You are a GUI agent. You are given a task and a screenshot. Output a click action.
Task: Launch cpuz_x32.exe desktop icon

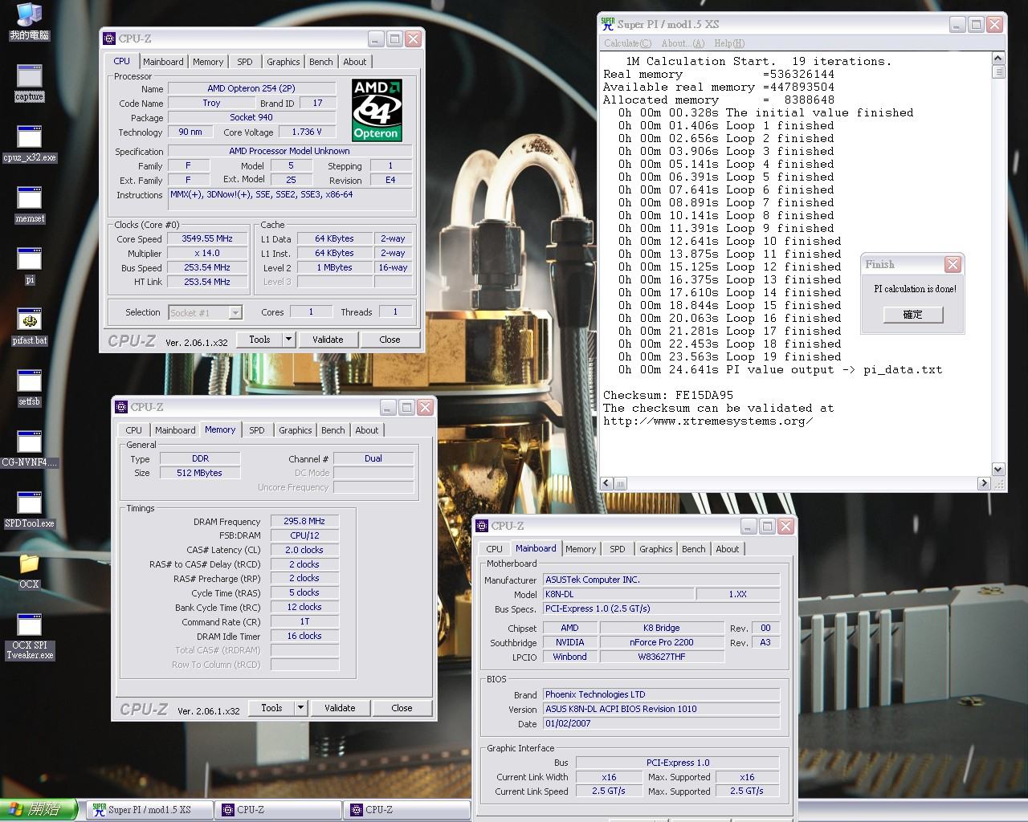[29, 144]
